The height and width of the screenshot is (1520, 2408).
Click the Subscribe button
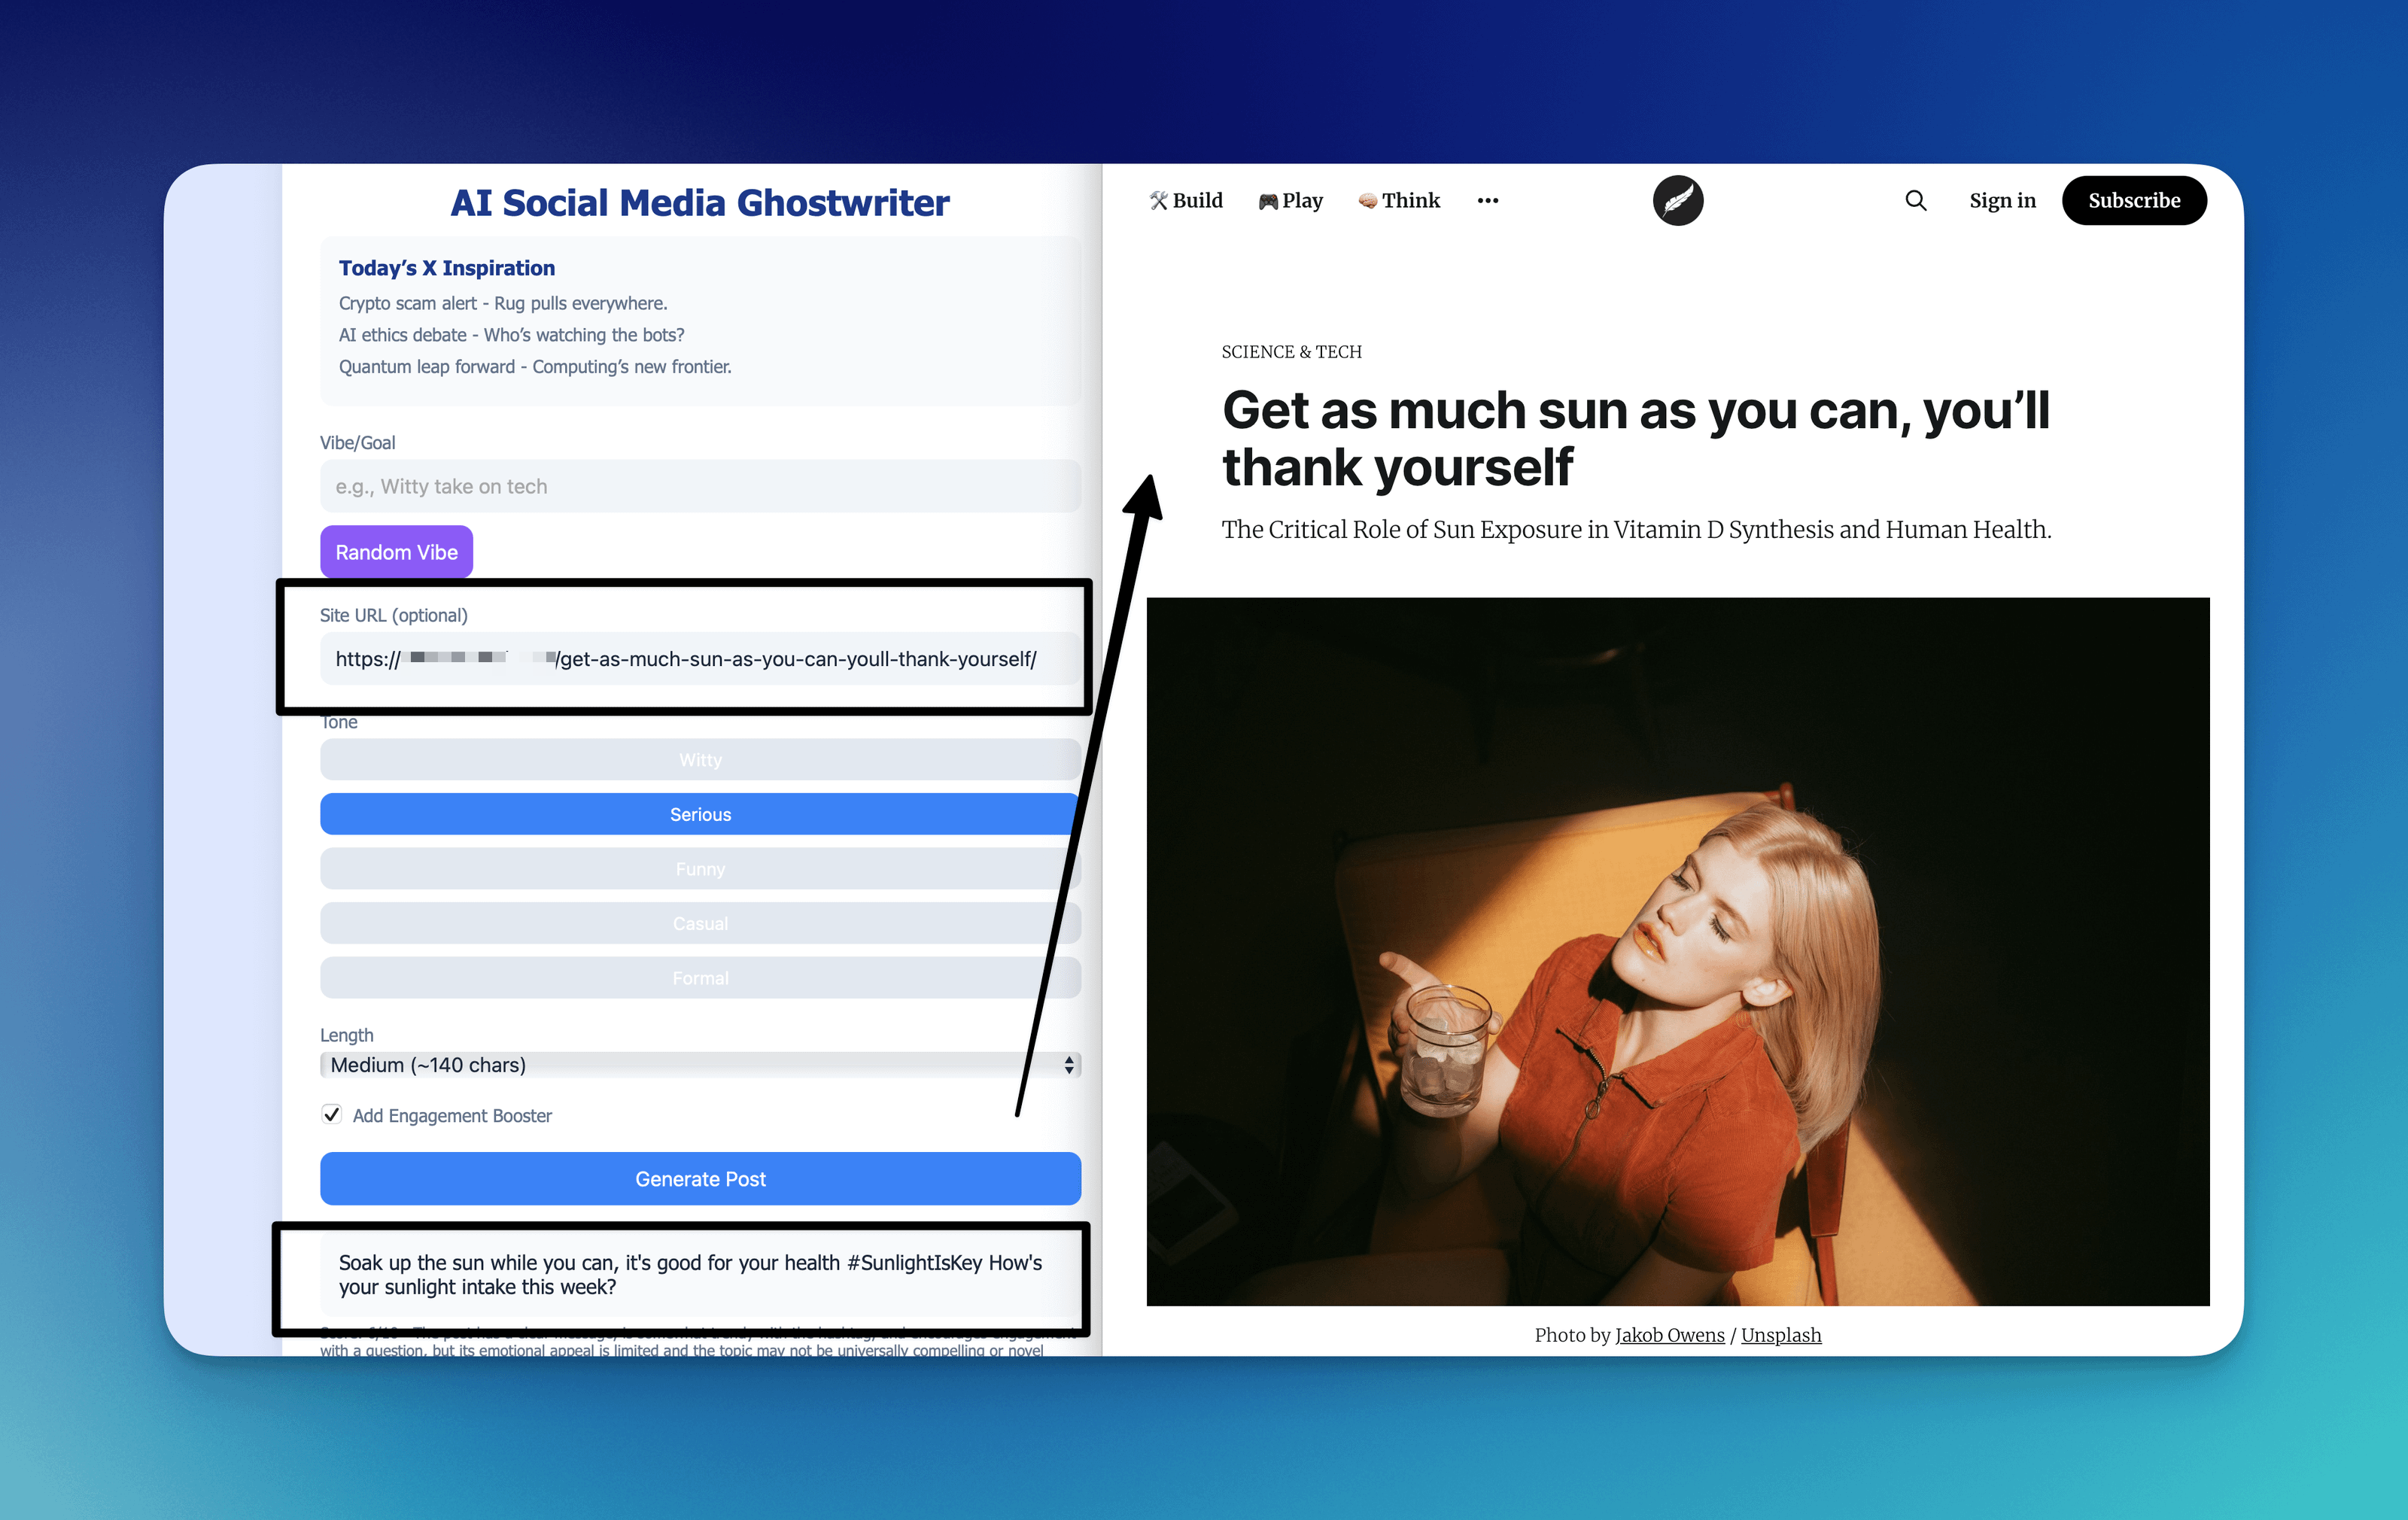tap(2133, 201)
